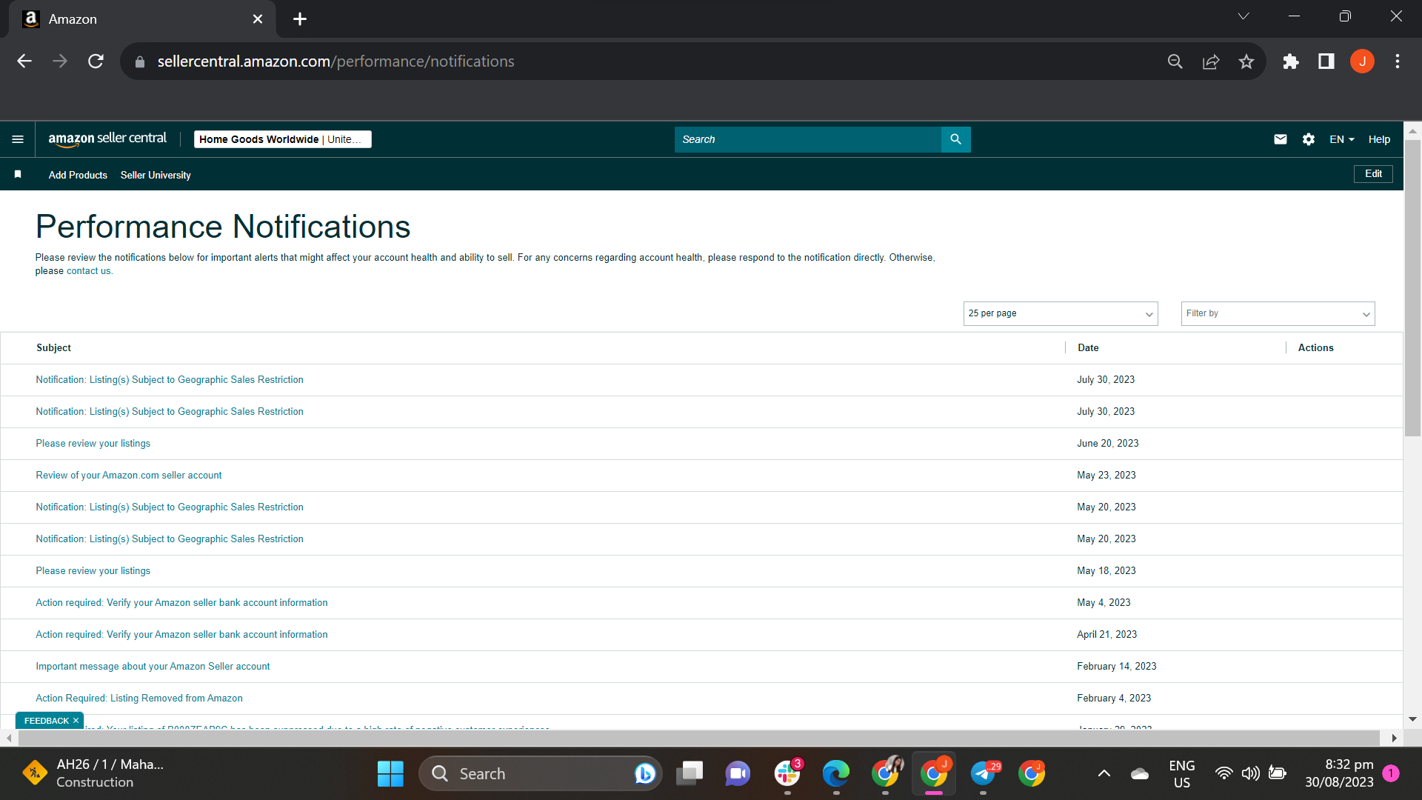This screenshot has height=800, width=1422.
Task: Open the April 21 bank account verification notification
Action: click(x=181, y=635)
